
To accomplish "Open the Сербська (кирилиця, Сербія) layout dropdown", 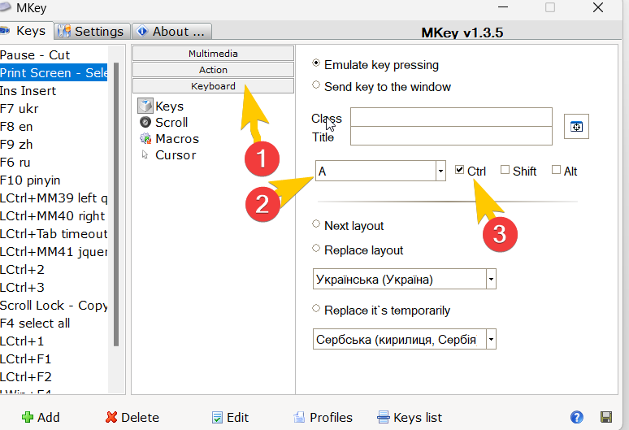I will pos(491,339).
